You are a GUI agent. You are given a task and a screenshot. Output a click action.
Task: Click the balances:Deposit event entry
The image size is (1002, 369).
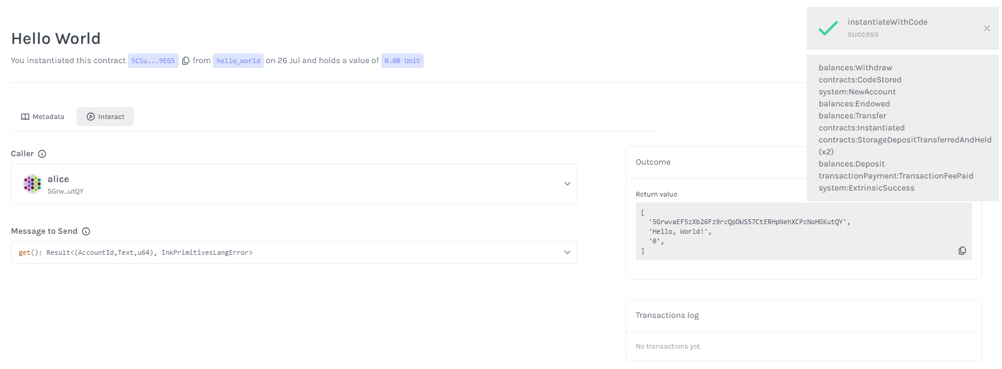click(x=852, y=164)
